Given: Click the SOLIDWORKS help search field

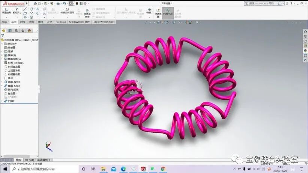Looking at the screenshot, I should coord(263,3).
